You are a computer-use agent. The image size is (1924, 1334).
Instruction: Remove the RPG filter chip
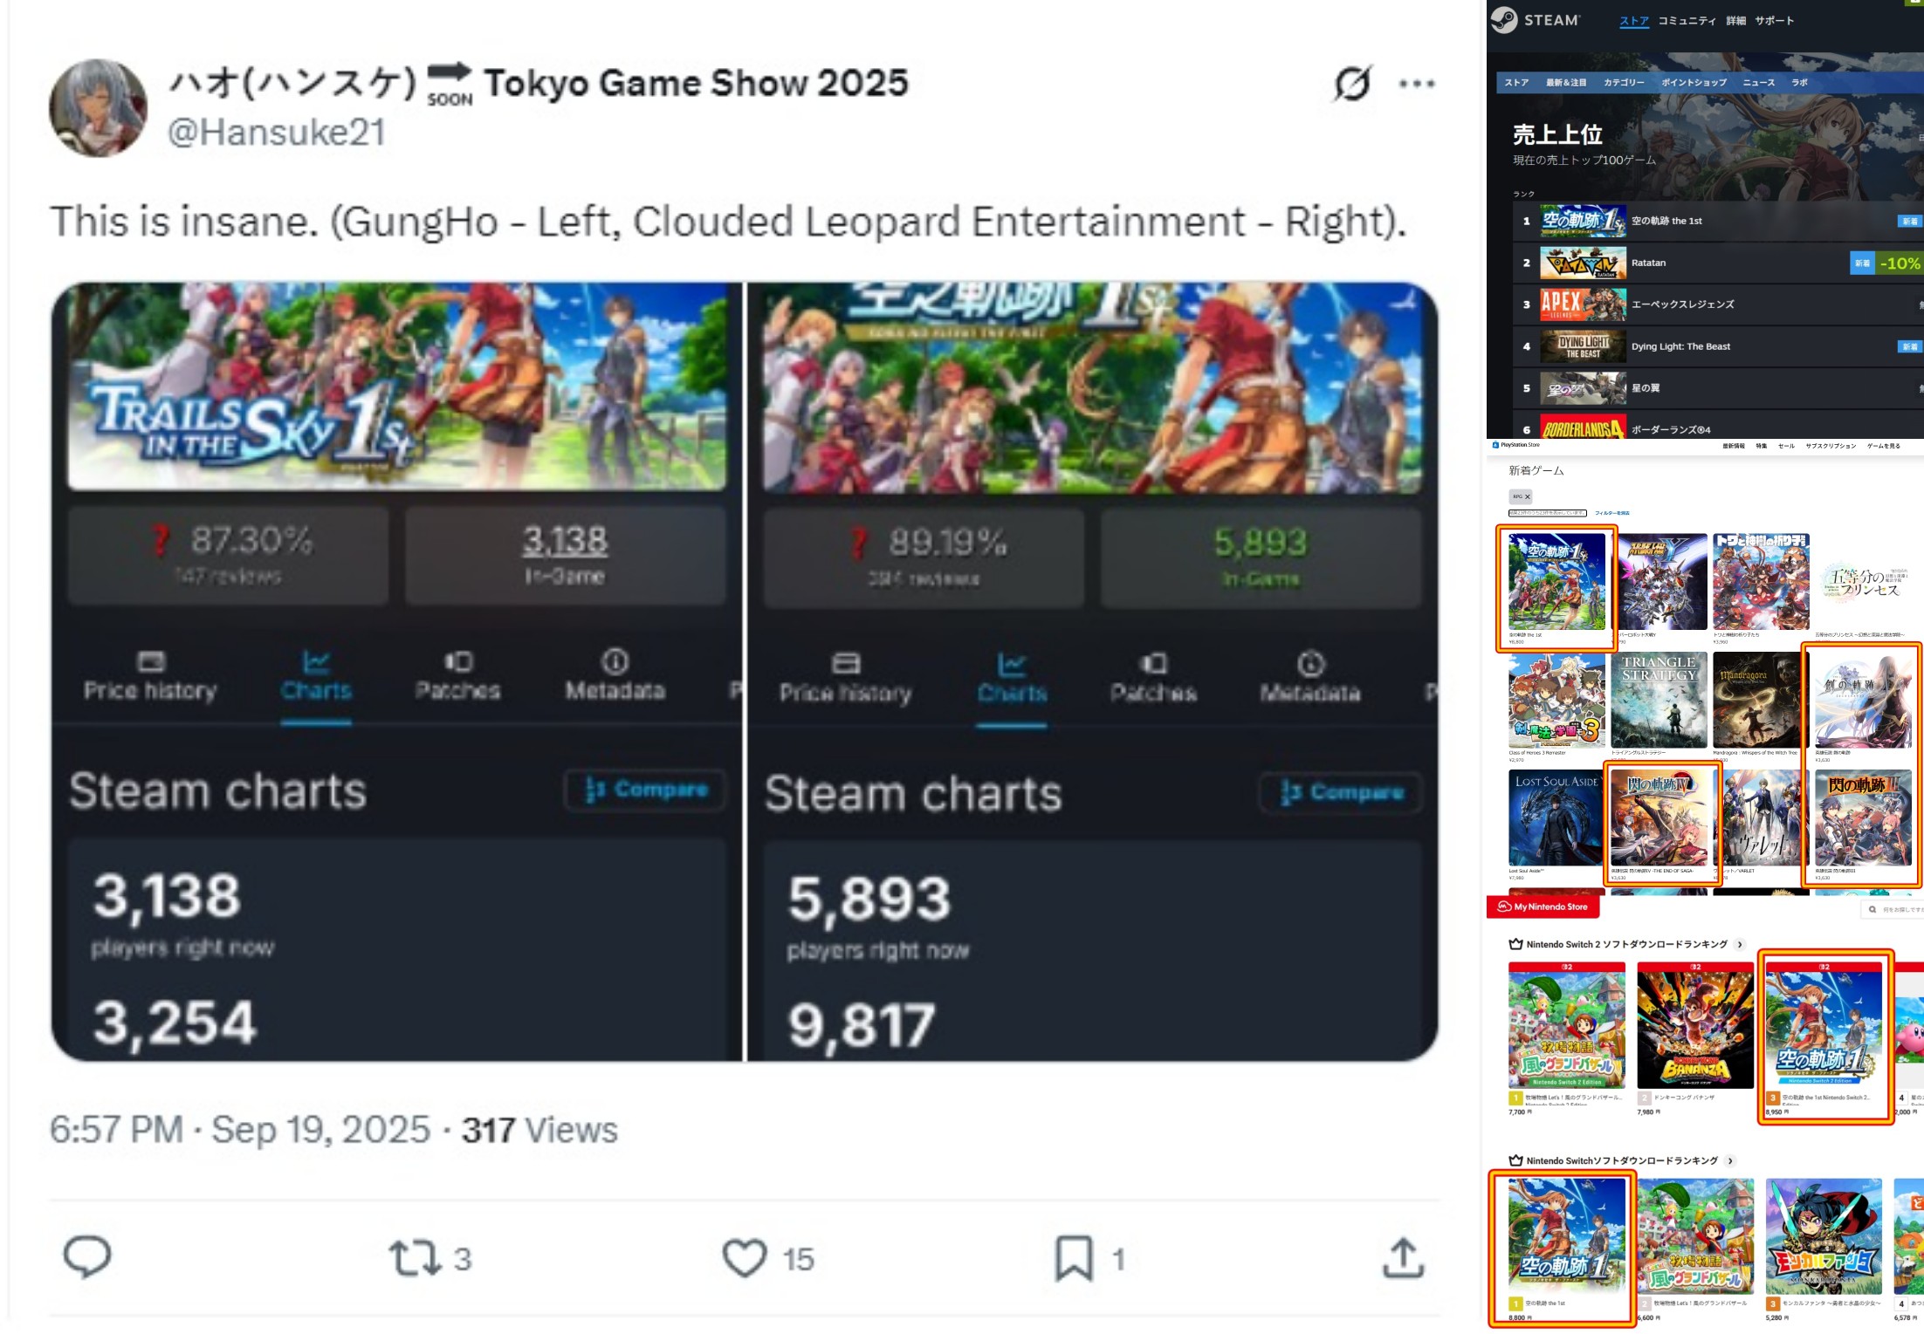point(1528,496)
